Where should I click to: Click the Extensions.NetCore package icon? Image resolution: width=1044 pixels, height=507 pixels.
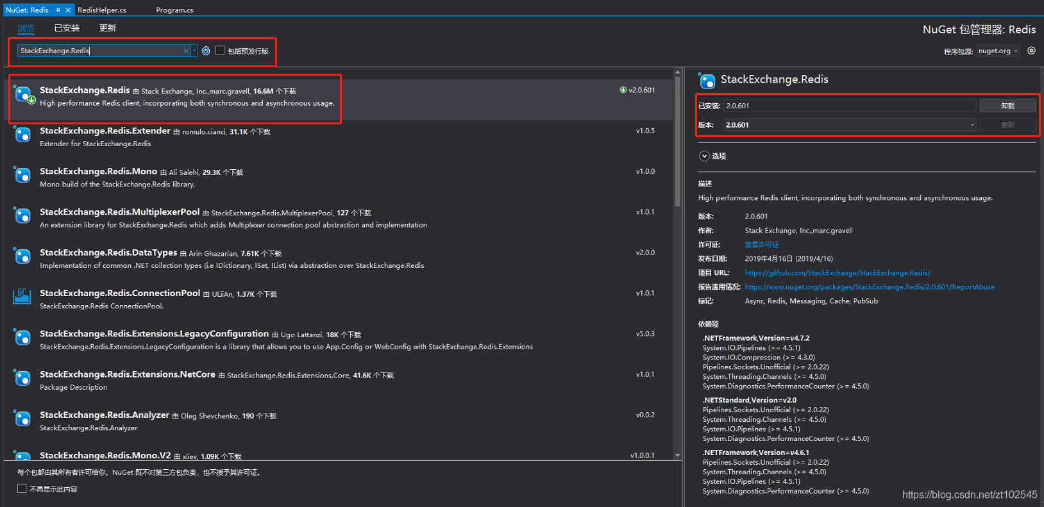pos(22,378)
